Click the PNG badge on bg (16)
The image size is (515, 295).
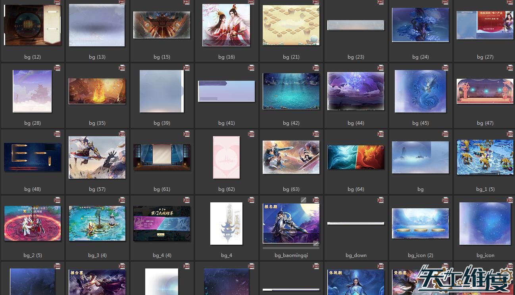251,2
